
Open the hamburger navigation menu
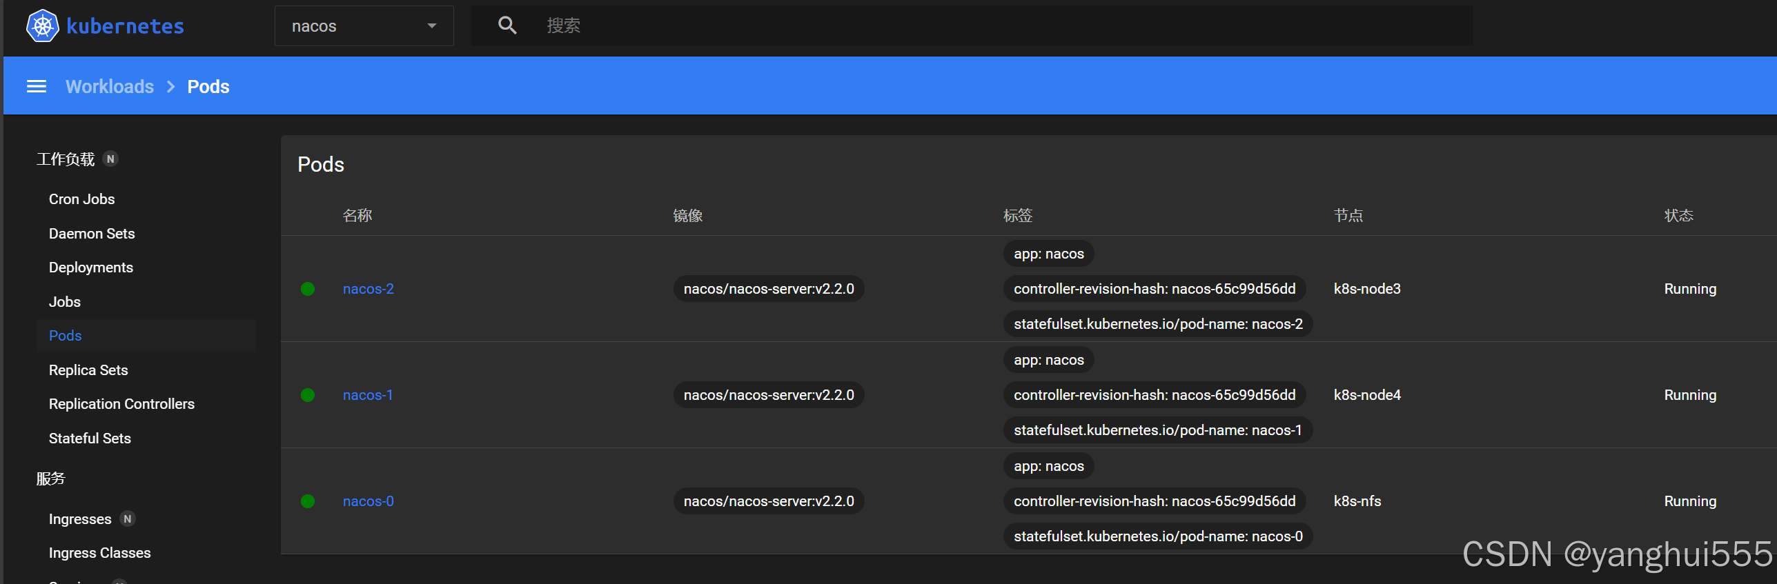coord(37,86)
